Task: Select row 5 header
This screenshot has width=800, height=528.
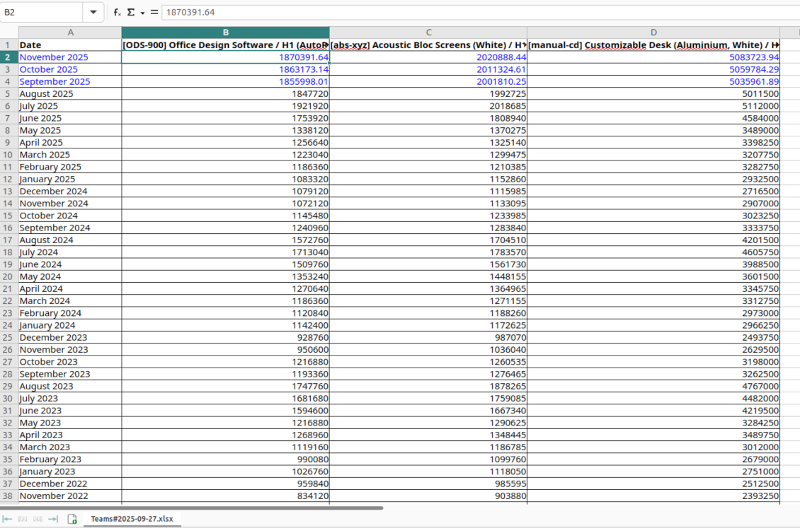Action: 6,93
